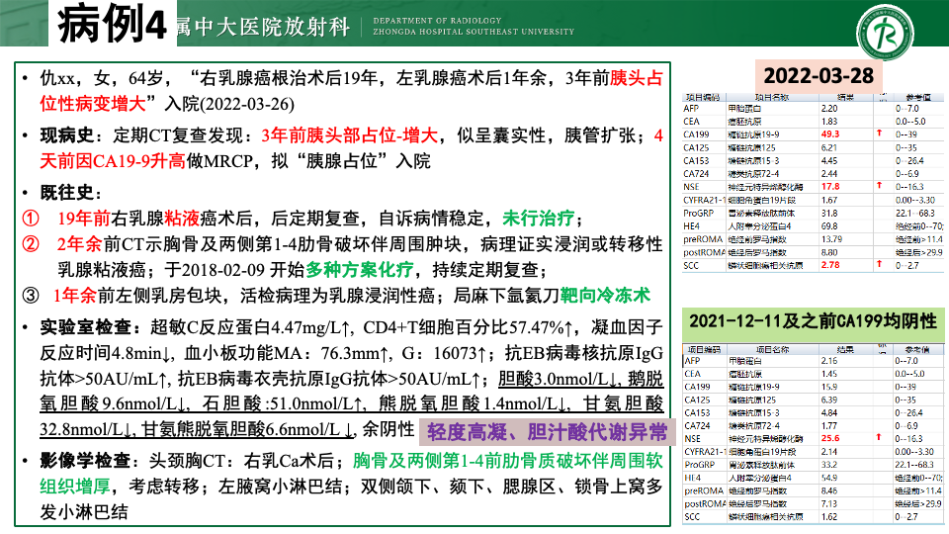
Task: Click the ProGRP value 33.2 in lower table
Action: (829, 465)
